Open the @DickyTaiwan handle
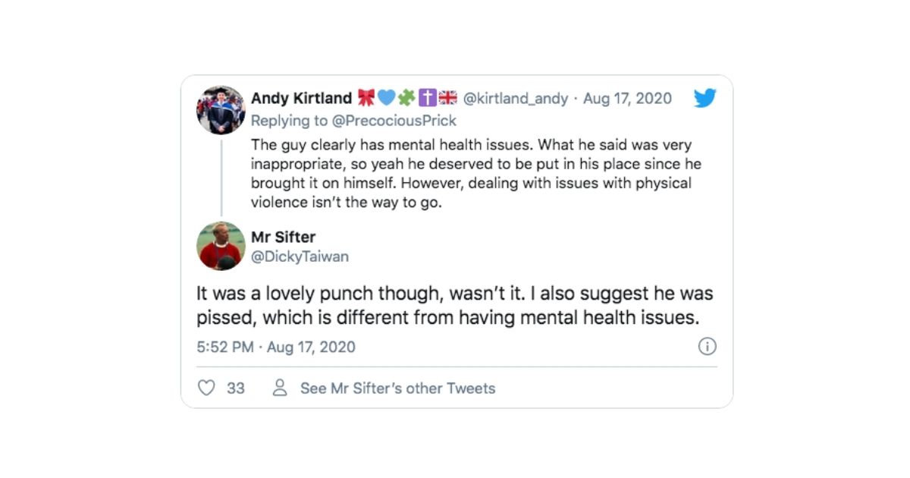The image size is (910, 478). [300, 256]
